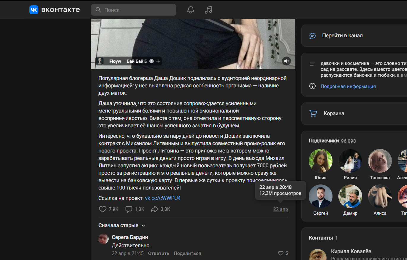This screenshot has width=407, height=260.
Task: Open subscriber Юлия's avatar
Action: [321, 161]
